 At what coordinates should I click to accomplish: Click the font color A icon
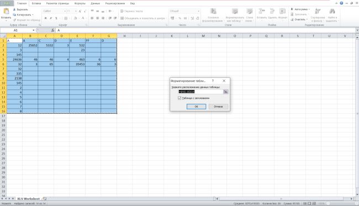83,18
